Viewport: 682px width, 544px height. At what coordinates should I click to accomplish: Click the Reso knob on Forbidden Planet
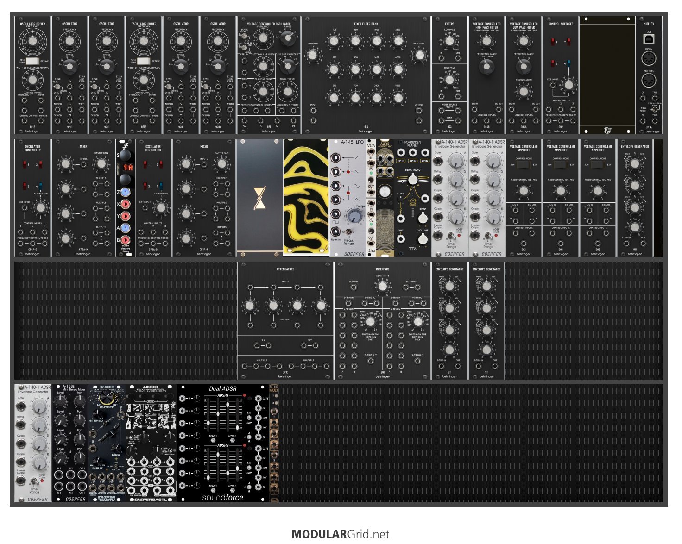pyautogui.click(x=423, y=218)
